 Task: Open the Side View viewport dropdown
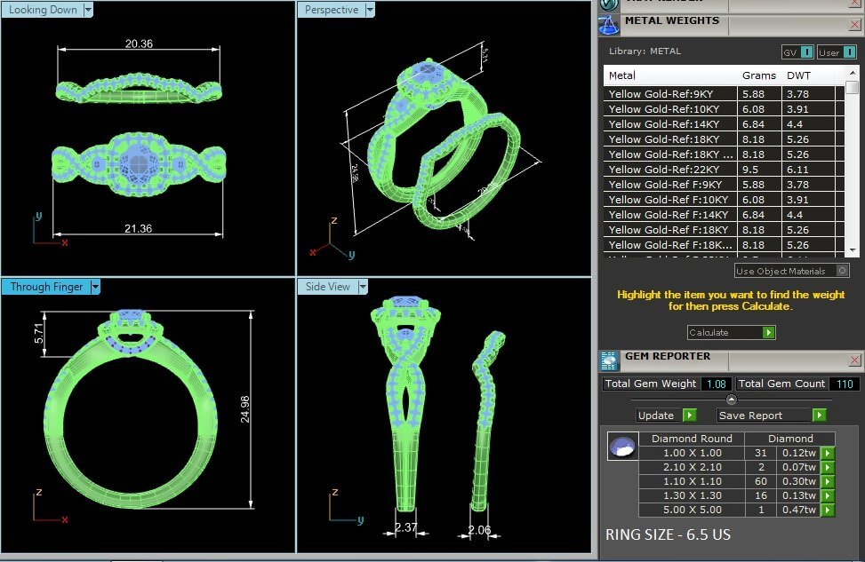click(363, 287)
